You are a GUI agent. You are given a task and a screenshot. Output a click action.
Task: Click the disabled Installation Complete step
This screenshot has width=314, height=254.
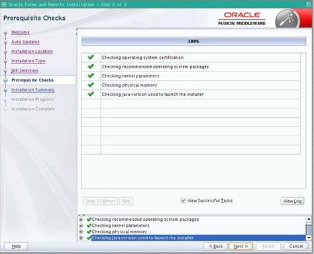click(x=33, y=109)
